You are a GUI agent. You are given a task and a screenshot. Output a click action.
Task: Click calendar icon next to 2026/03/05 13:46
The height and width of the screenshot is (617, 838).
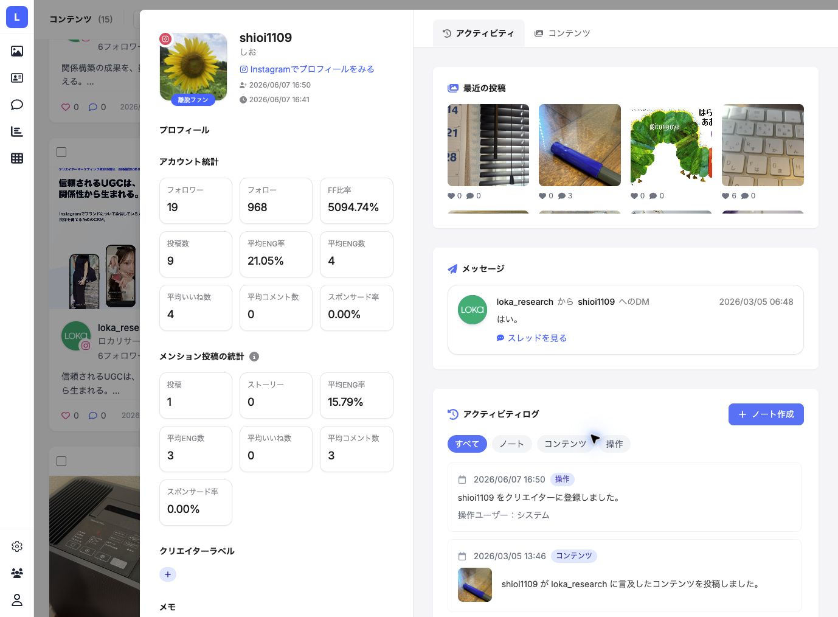pos(462,556)
